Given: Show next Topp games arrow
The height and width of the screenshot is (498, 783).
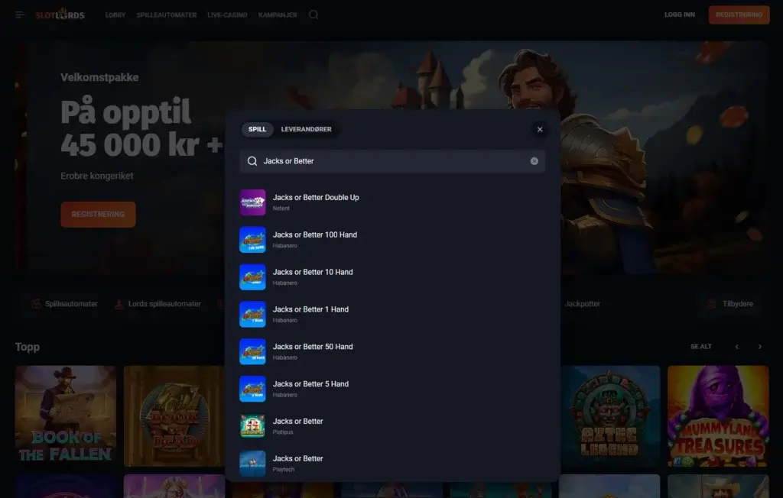Looking at the screenshot, I should (x=760, y=347).
